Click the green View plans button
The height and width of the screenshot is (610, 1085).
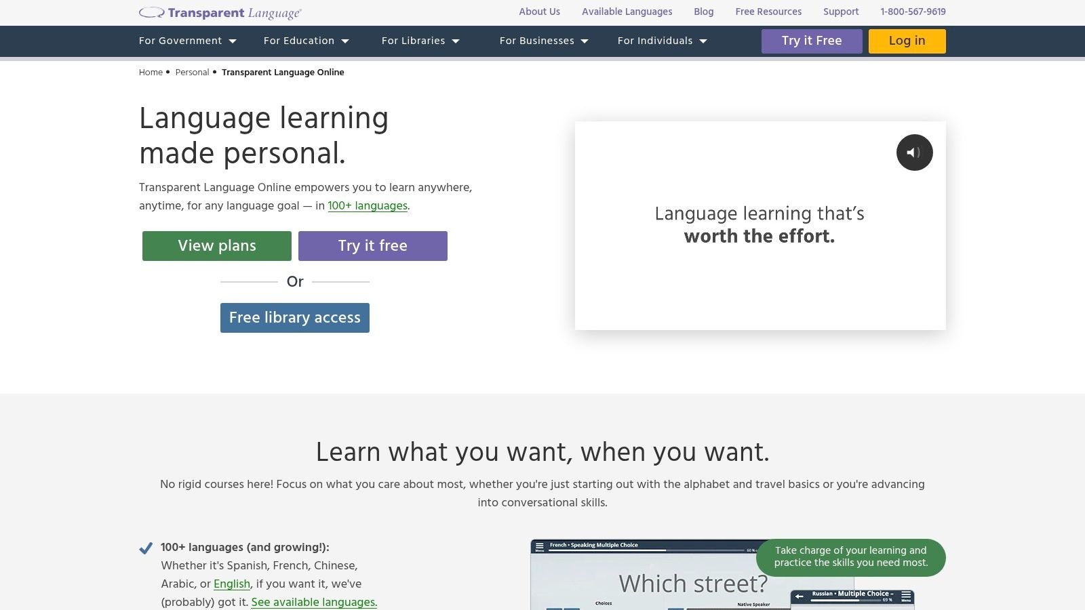[217, 246]
